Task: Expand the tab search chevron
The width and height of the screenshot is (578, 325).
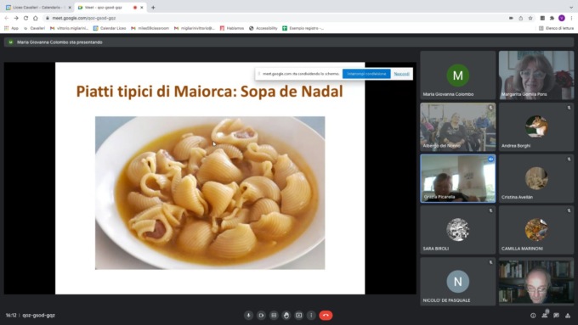Action: point(571,8)
